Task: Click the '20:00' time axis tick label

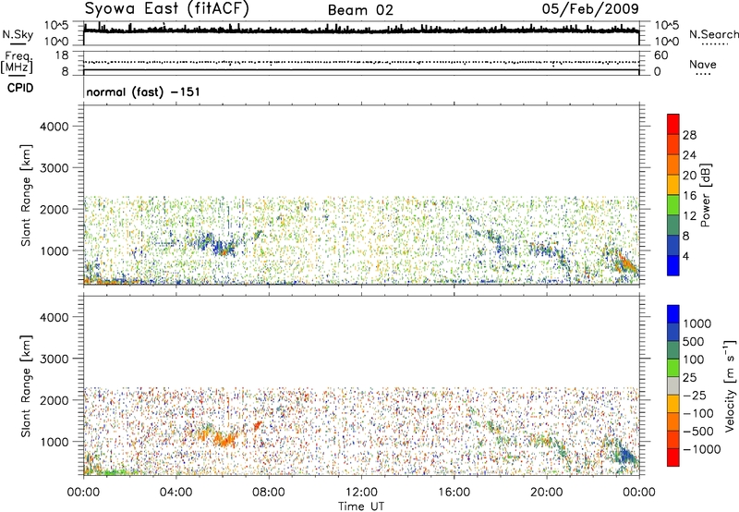Action: (x=546, y=493)
